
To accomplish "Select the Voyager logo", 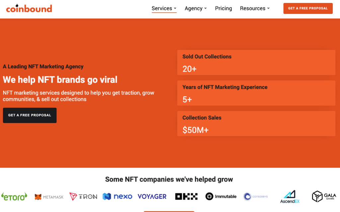I will coord(152,197).
